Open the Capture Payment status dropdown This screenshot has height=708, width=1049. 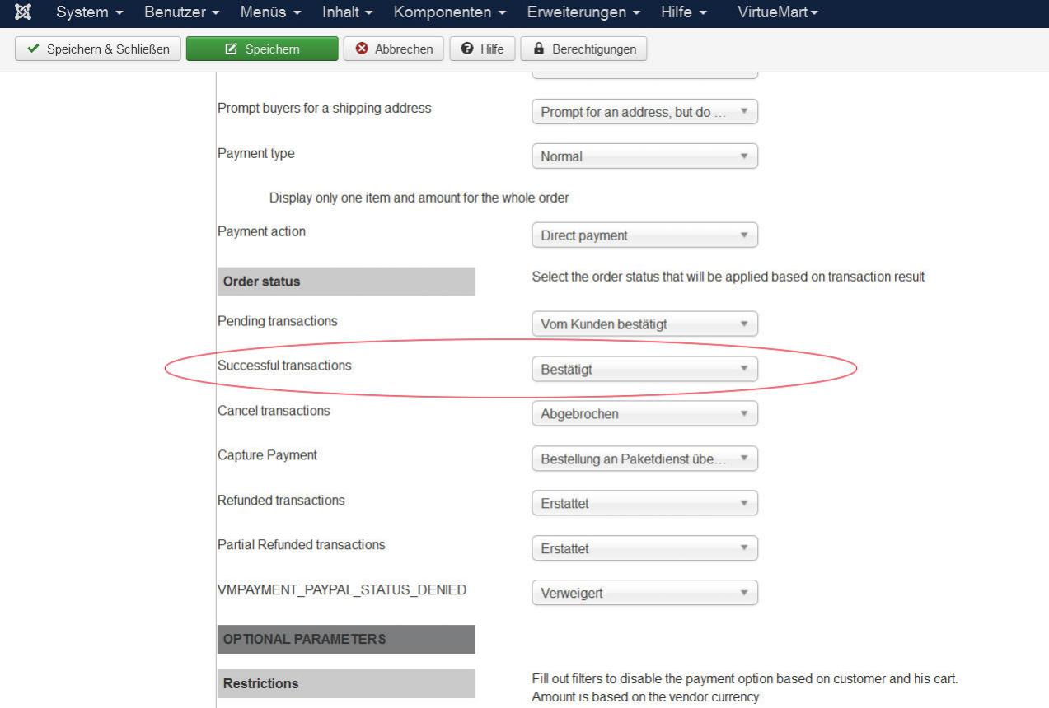click(x=644, y=459)
